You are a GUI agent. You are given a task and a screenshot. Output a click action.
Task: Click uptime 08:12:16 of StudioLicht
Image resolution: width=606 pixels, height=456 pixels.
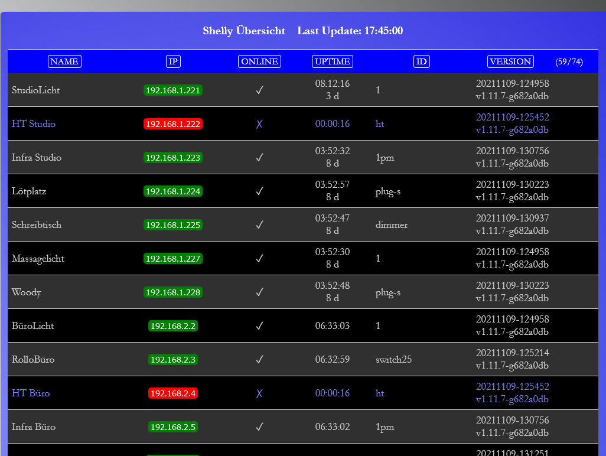click(x=333, y=83)
